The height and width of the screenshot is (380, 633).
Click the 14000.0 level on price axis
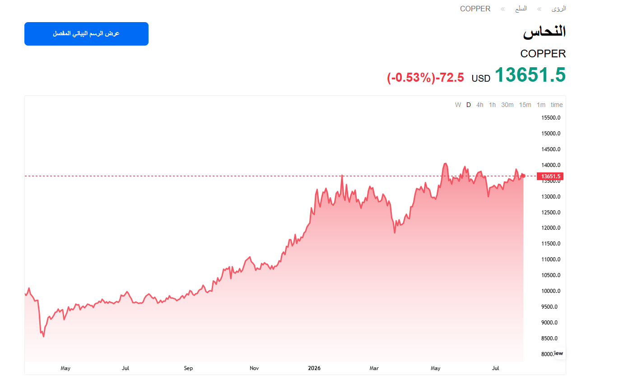(x=551, y=165)
